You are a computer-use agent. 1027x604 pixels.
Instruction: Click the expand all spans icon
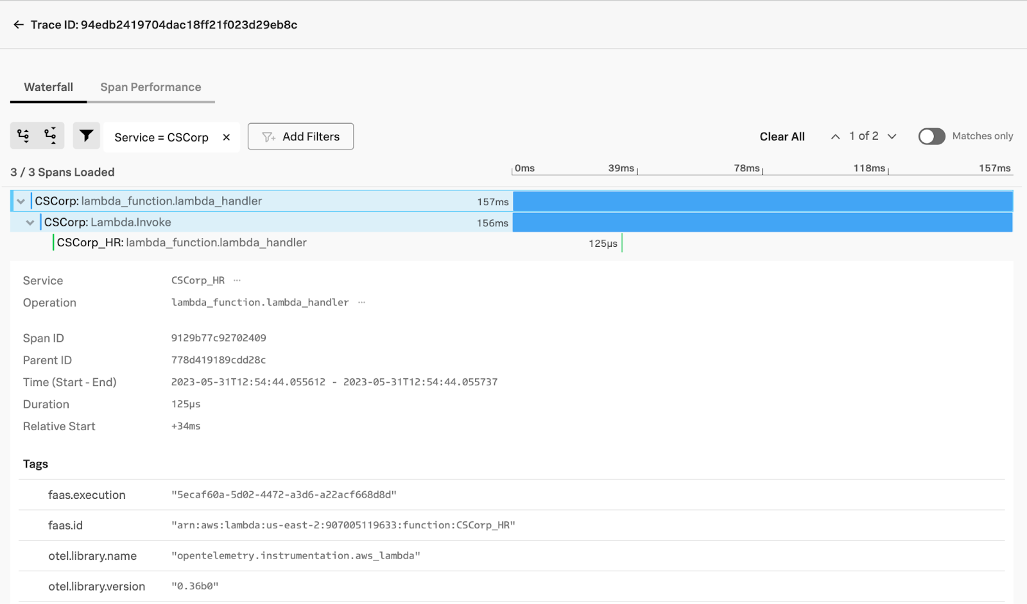pos(24,135)
